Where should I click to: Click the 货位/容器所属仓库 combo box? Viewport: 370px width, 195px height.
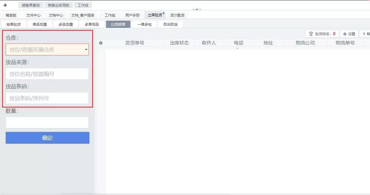(47, 49)
